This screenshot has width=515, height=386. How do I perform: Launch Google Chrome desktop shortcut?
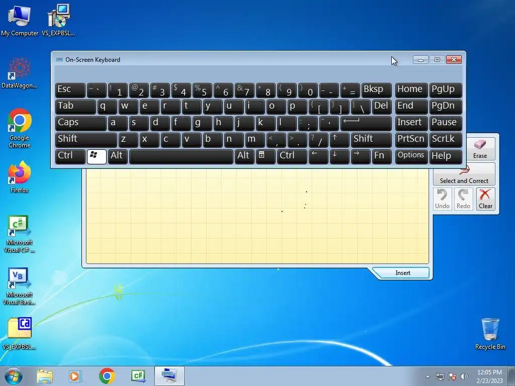(x=20, y=128)
